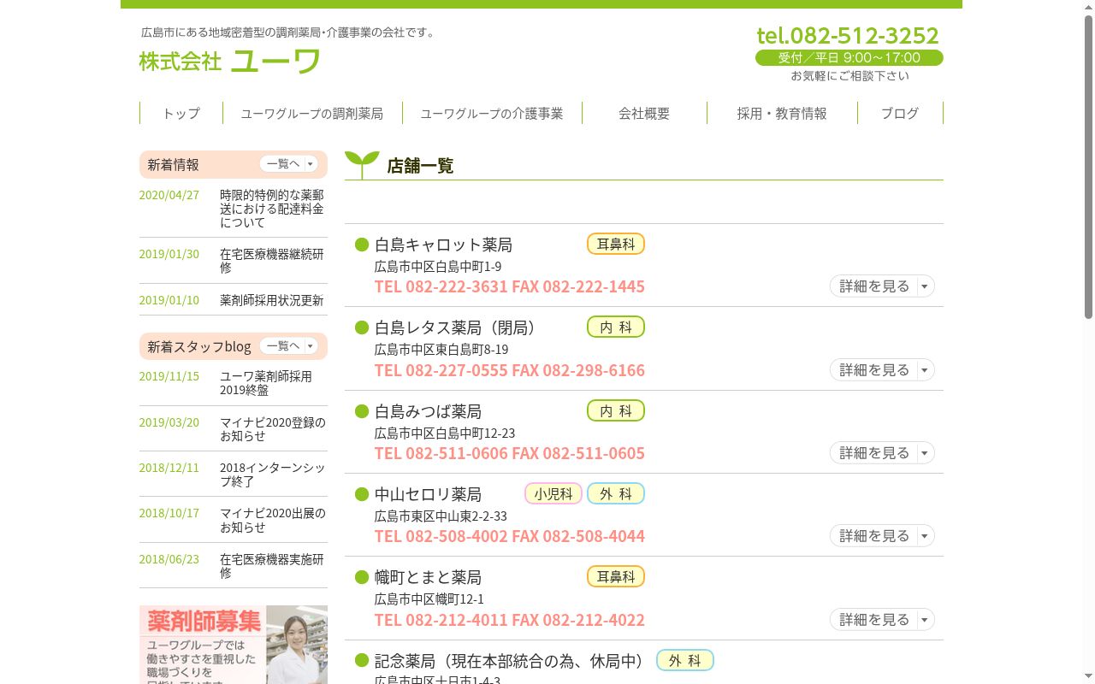Click the green bullet next to 中山セロリ薬局
The image size is (1095, 684).
pos(362,494)
